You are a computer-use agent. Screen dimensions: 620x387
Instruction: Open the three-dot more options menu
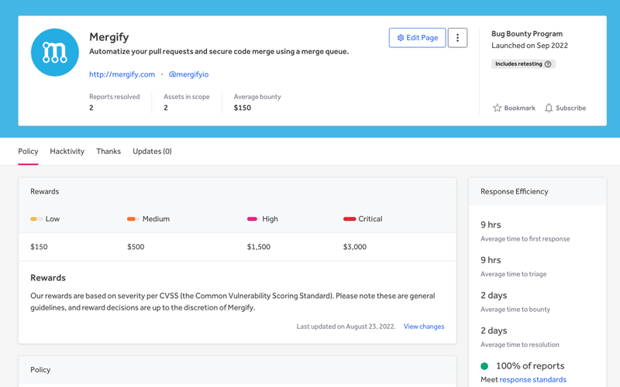tap(457, 38)
